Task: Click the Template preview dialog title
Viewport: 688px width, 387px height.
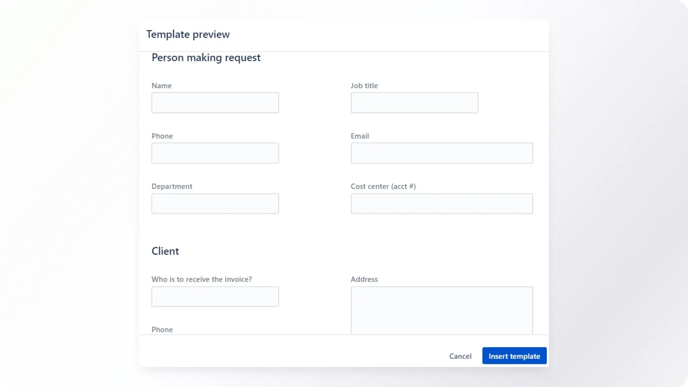Action: 188,34
